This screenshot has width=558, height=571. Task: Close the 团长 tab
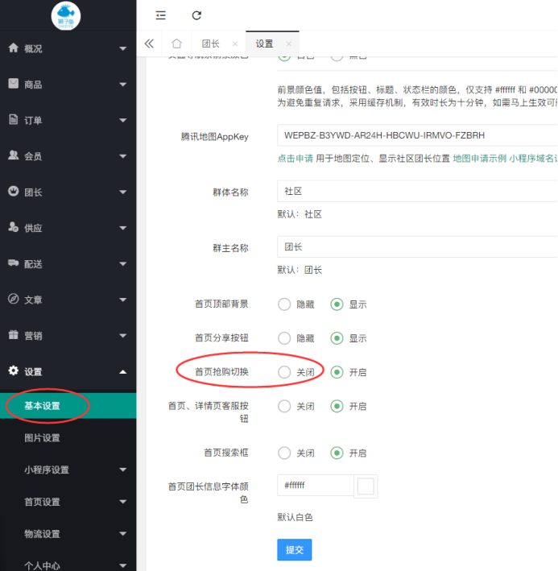point(234,43)
